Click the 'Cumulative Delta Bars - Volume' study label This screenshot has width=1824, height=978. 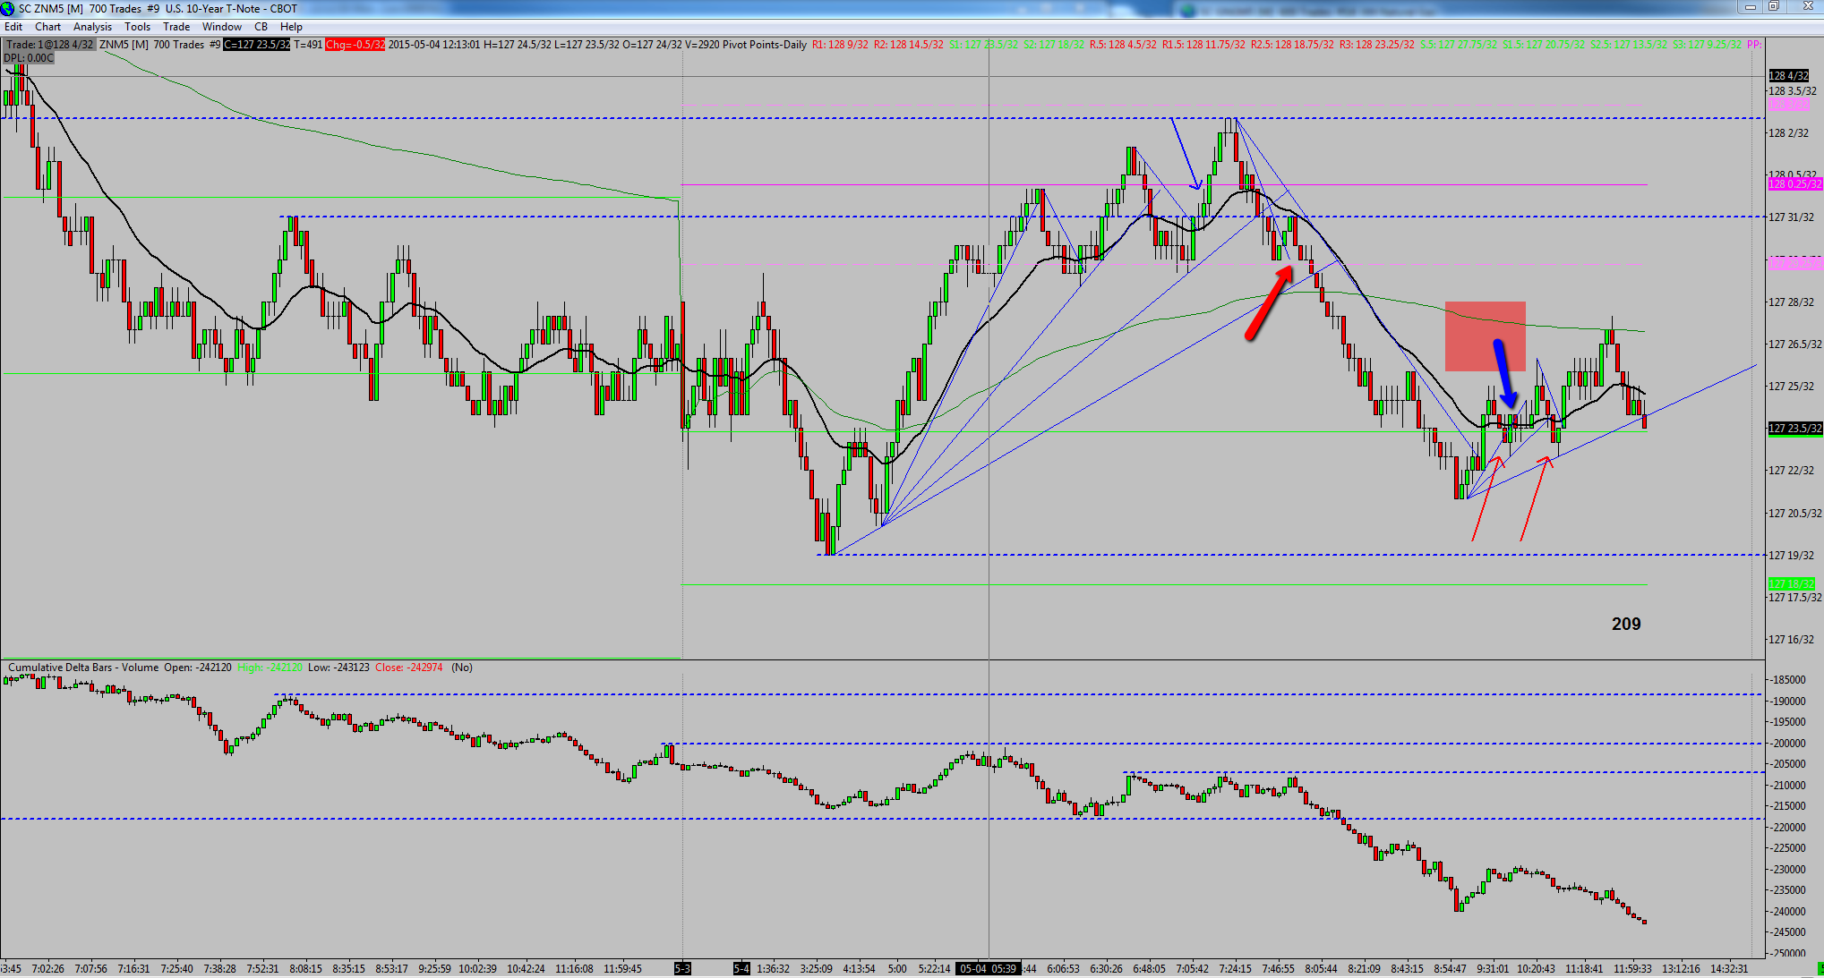(83, 668)
